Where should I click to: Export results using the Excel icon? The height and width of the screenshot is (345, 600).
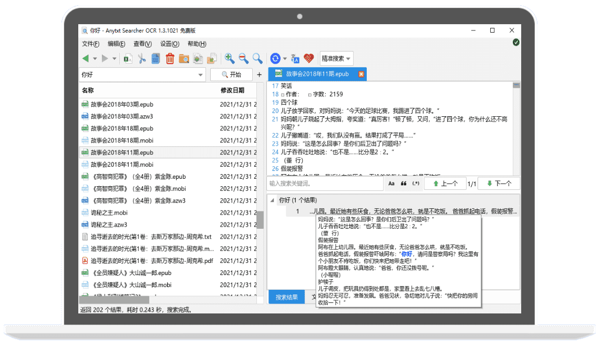pyautogui.click(x=128, y=58)
